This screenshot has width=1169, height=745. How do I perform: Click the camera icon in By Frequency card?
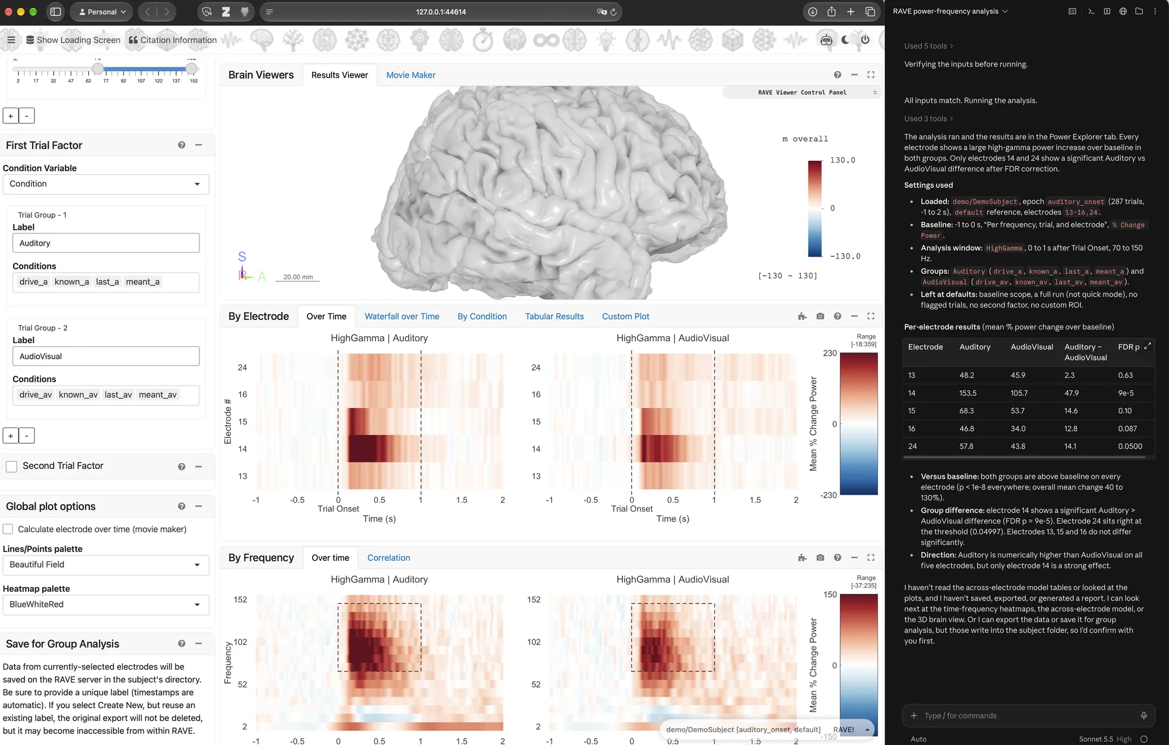820,558
